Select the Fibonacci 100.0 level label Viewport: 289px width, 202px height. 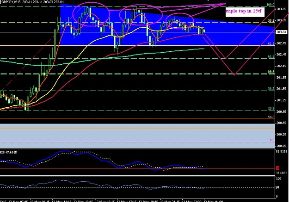[x=271, y=5]
